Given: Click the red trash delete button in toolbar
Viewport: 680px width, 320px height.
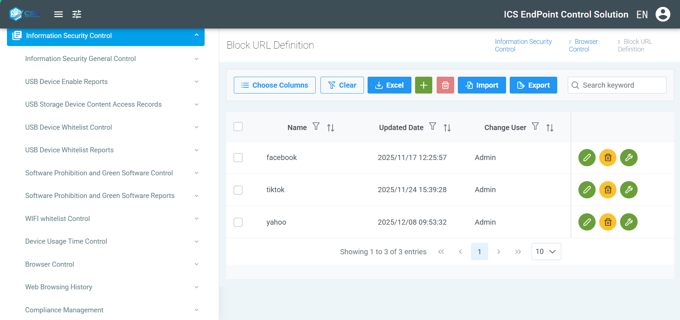Looking at the screenshot, I should [x=445, y=85].
